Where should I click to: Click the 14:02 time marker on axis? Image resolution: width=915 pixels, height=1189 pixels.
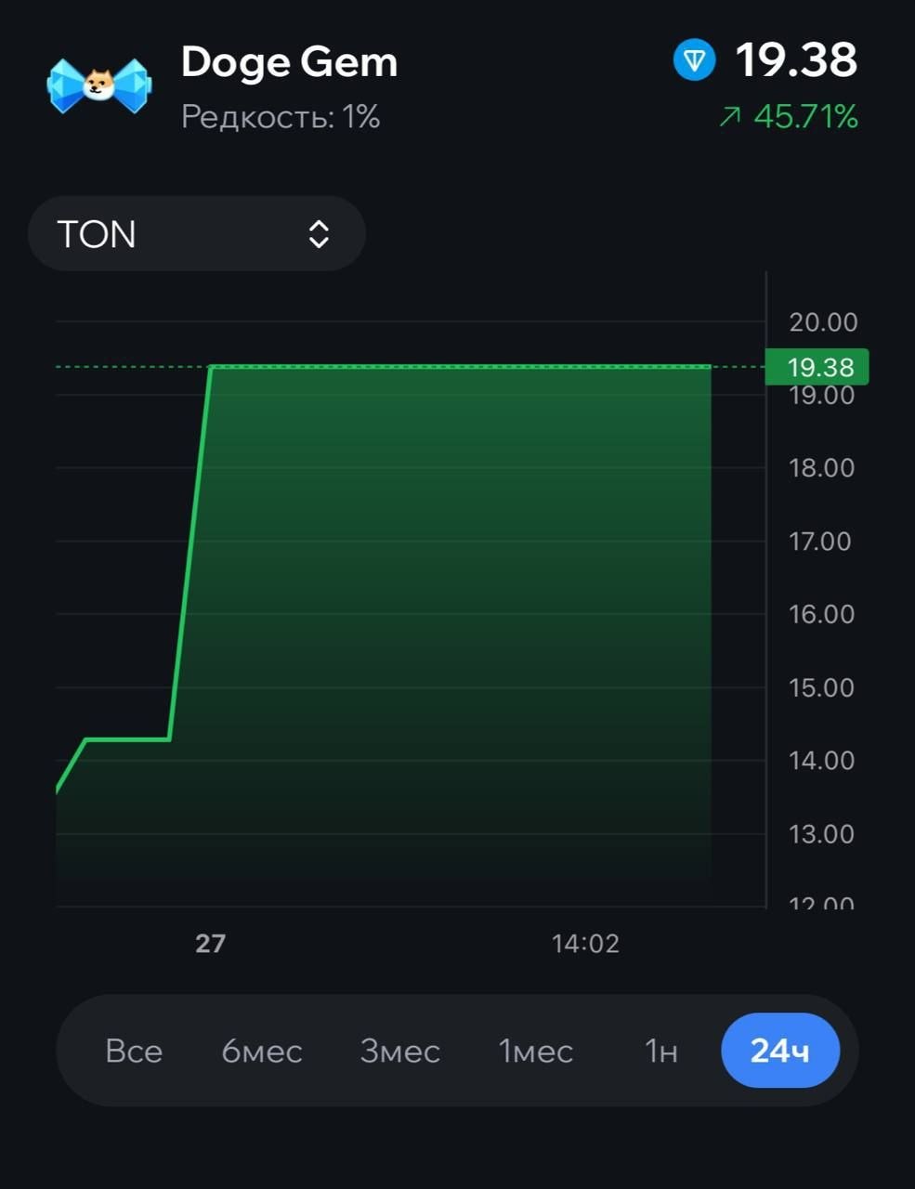click(x=585, y=944)
